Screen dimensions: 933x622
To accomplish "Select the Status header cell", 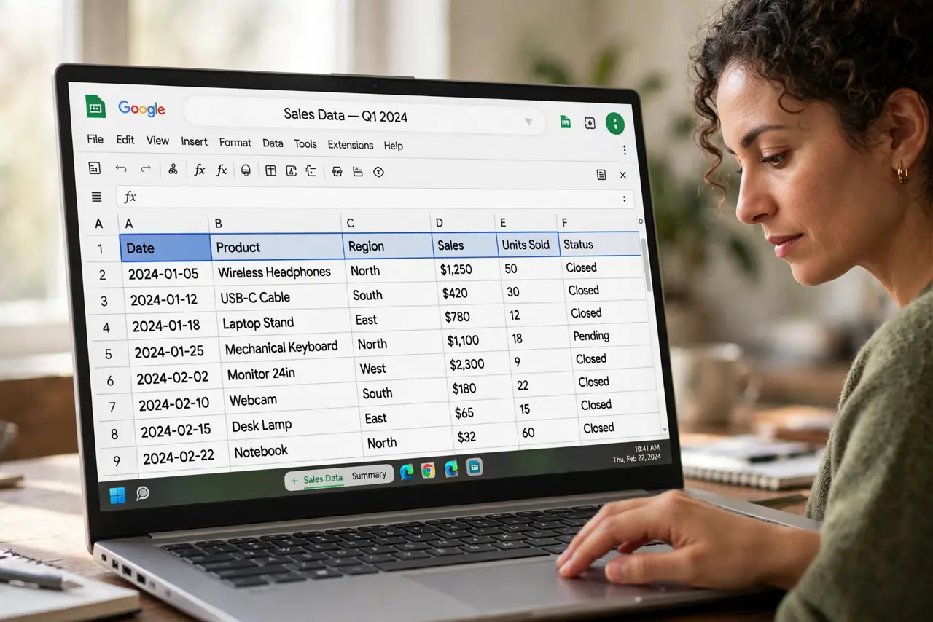I will 600,244.
